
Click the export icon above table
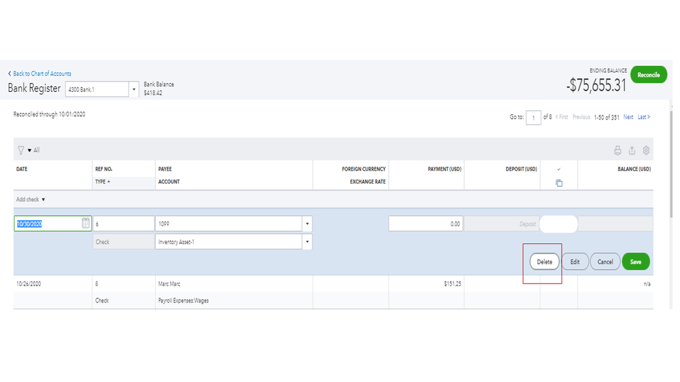tap(632, 150)
